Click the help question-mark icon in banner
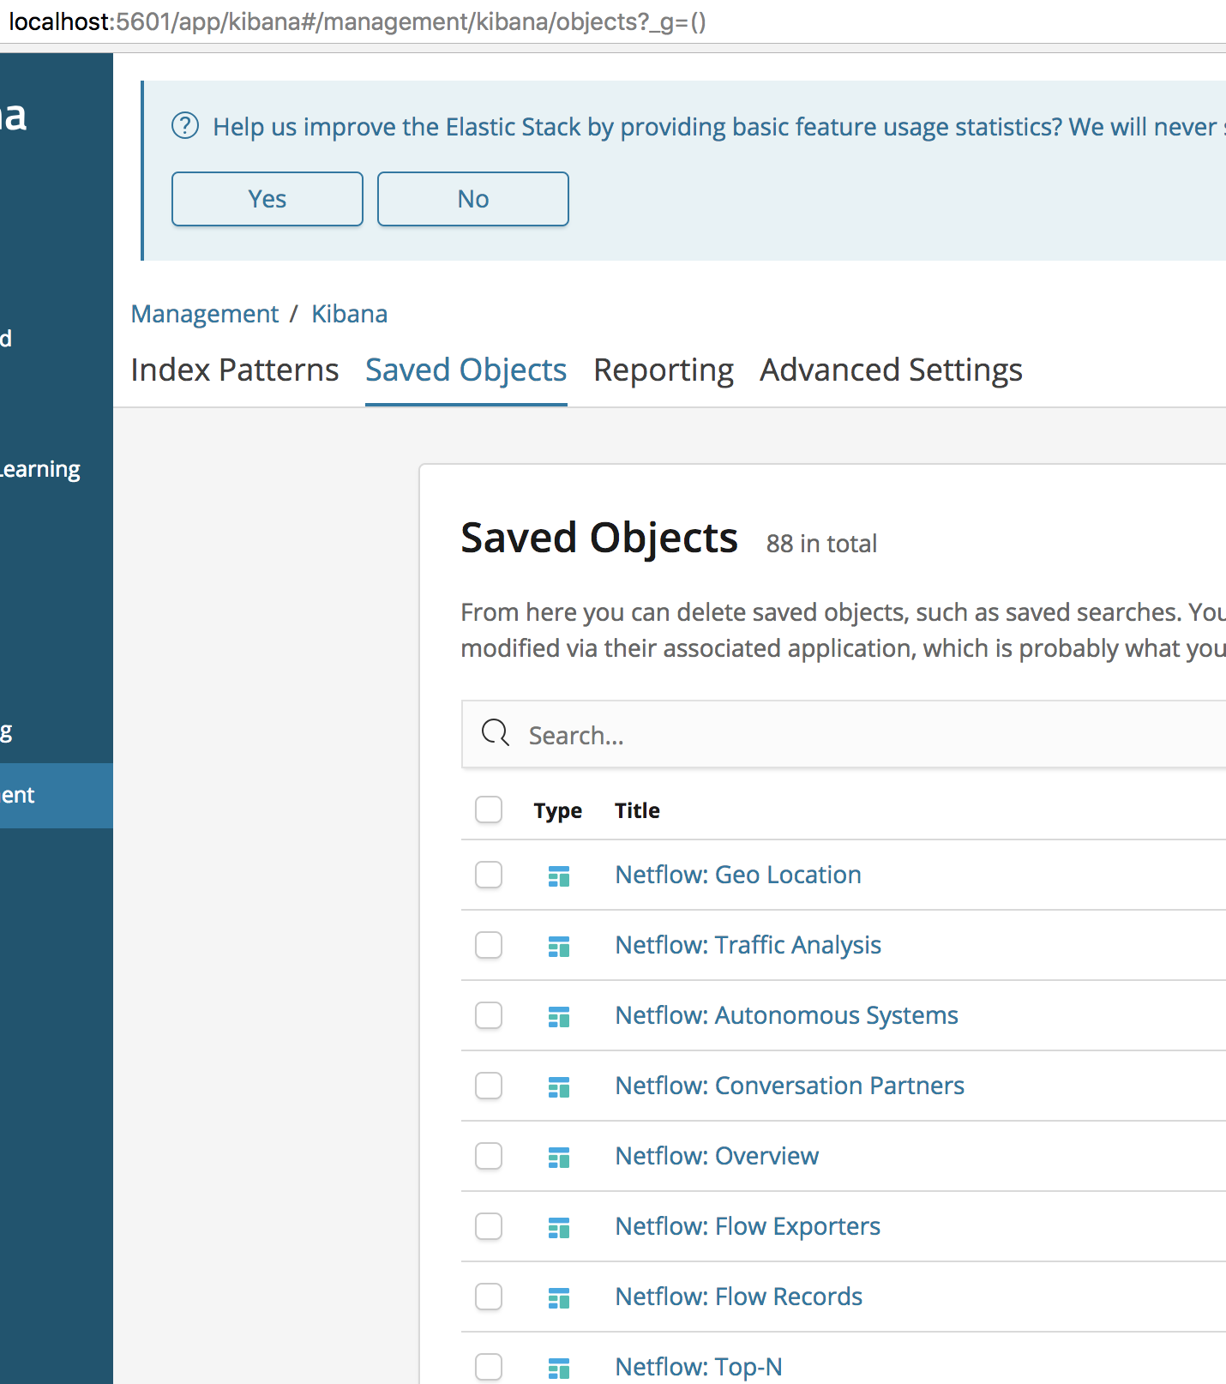The height and width of the screenshot is (1384, 1226). [185, 126]
